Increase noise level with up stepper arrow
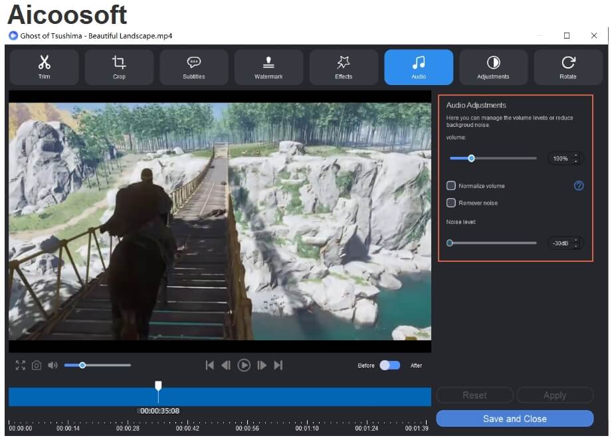614x442 pixels. (x=576, y=240)
